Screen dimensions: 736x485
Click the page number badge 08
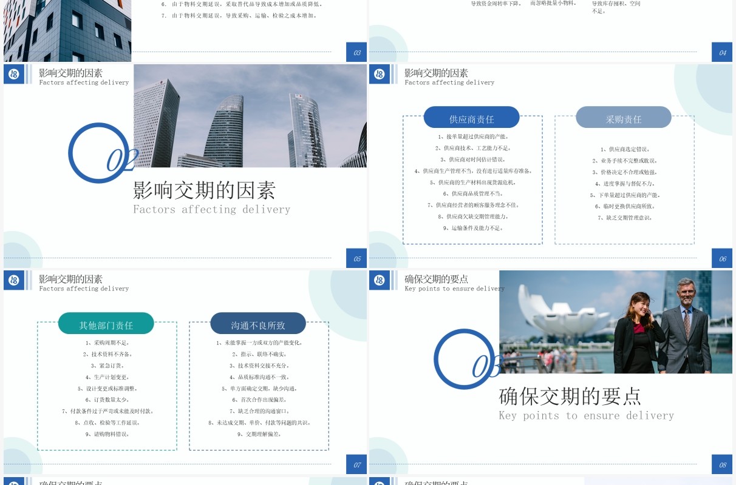[x=722, y=464]
